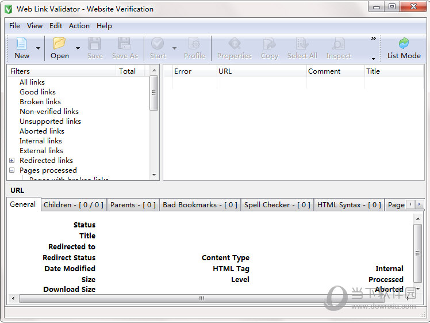Click the Properties toolbar icon

click(235, 43)
